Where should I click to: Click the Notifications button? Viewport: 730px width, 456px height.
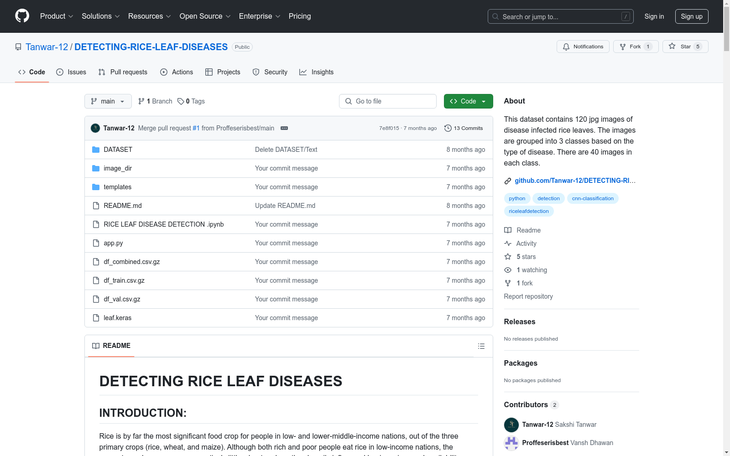[583, 47]
